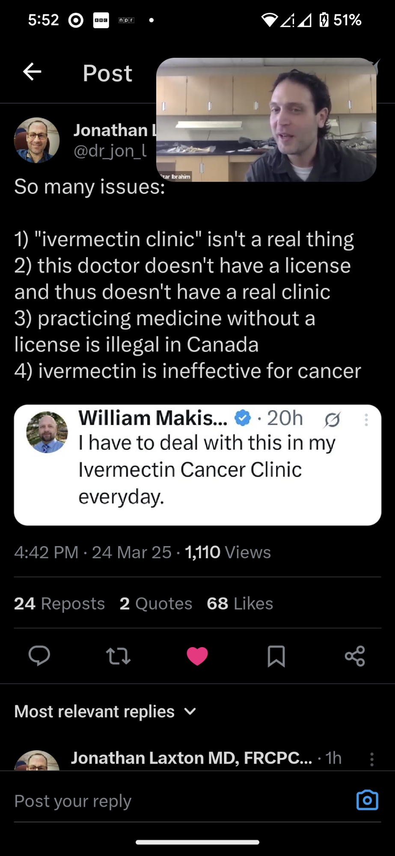Screen dimensions: 395x856
Task: Tap the floating picture-in-picture video
Action: (x=266, y=120)
